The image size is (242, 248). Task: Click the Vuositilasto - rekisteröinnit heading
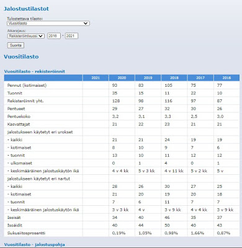[35, 71]
